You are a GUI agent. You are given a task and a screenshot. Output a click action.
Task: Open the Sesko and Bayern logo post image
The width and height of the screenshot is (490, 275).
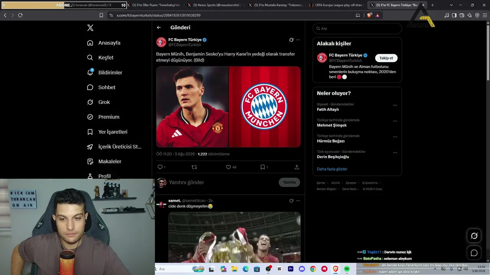pyautogui.click(x=228, y=107)
